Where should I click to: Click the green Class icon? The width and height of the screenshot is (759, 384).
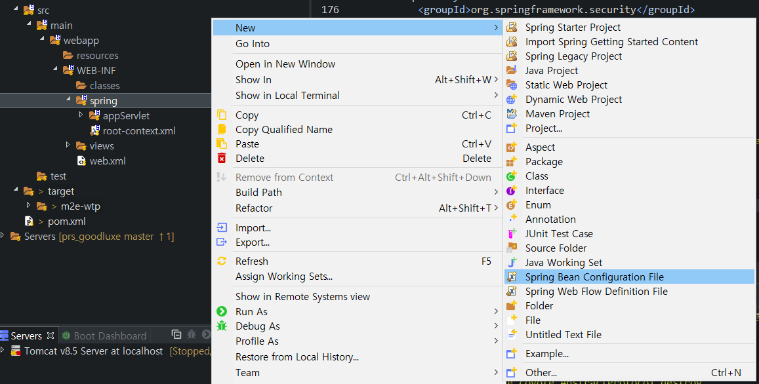click(x=512, y=176)
